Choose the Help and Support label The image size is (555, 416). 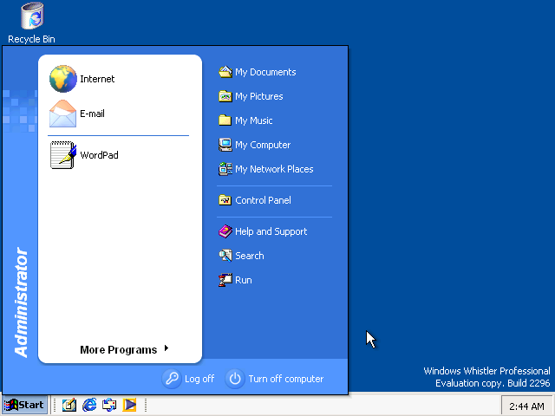click(271, 231)
